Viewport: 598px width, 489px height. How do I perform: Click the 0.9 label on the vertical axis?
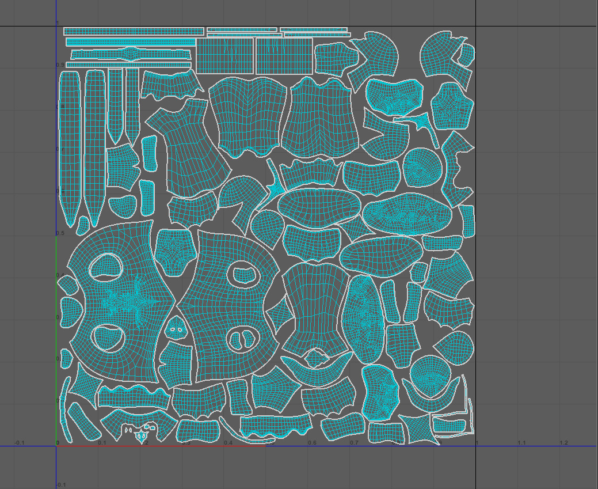tap(60, 65)
